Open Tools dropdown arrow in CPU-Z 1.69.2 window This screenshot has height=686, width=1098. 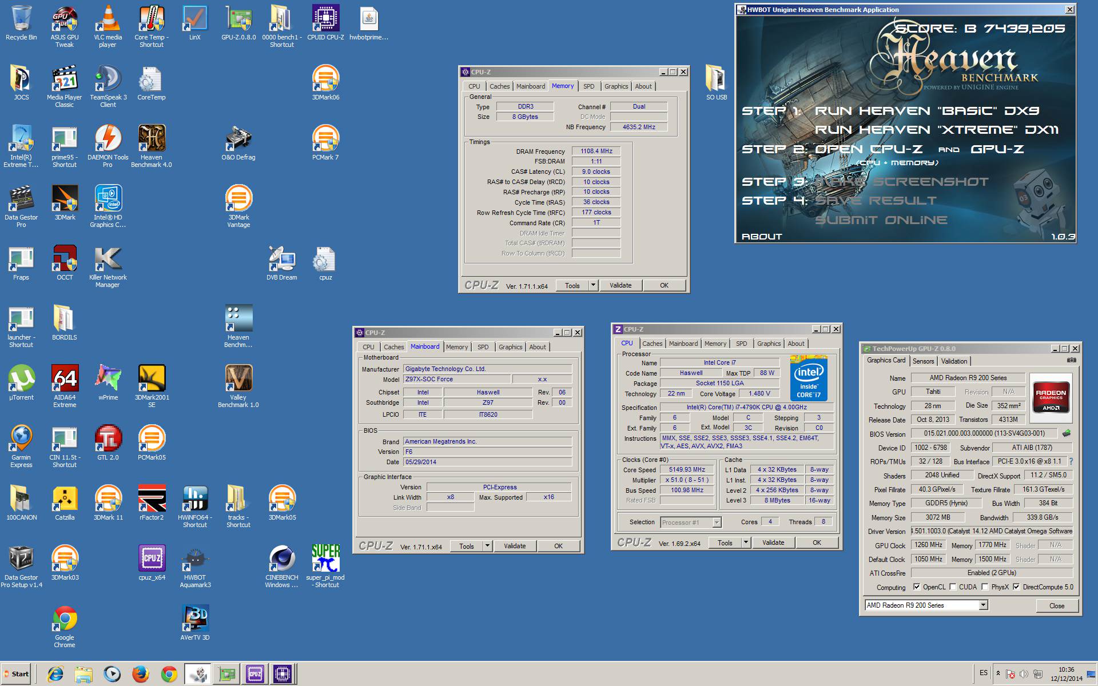click(746, 543)
